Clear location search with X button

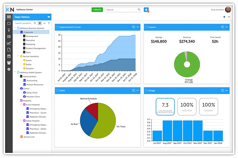tap(40, 23)
